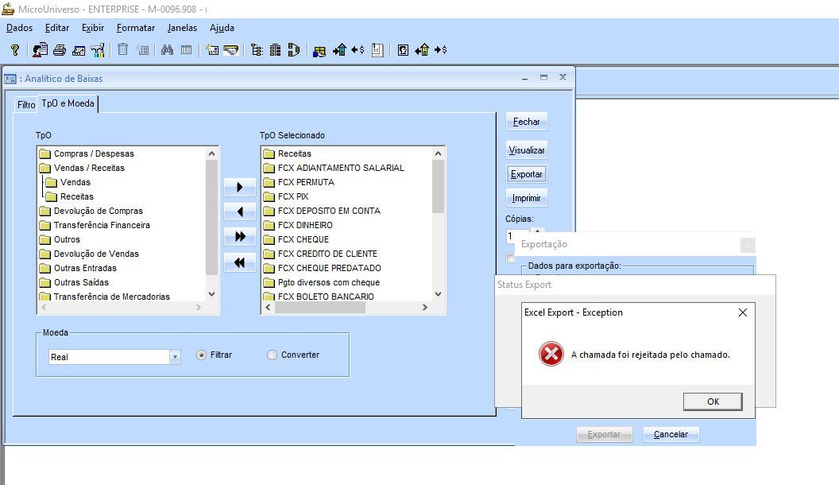839x485 pixels.
Task: Click the red error icon in dialog
Action: 551,355
